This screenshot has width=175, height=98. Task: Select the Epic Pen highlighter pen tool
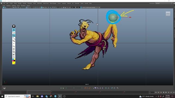[x=14, y=35]
